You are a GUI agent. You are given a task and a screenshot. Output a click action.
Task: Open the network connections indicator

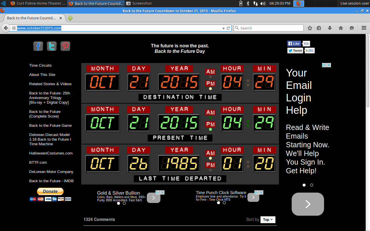[256, 3]
